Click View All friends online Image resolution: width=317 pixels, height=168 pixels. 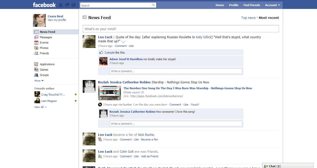click(39, 107)
